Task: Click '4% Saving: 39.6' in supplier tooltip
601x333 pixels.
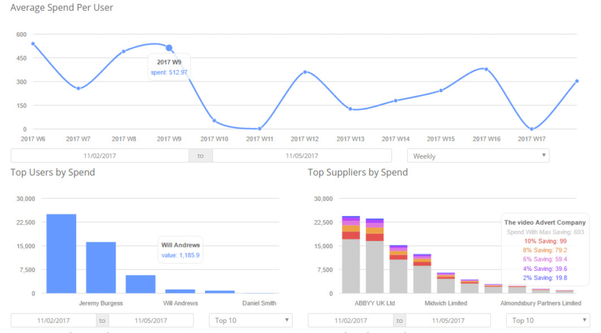Action: (x=545, y=269)
